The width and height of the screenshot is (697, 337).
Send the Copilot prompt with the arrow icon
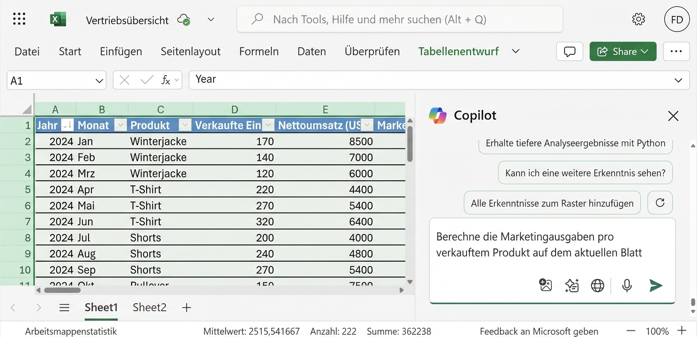point(656,285)
